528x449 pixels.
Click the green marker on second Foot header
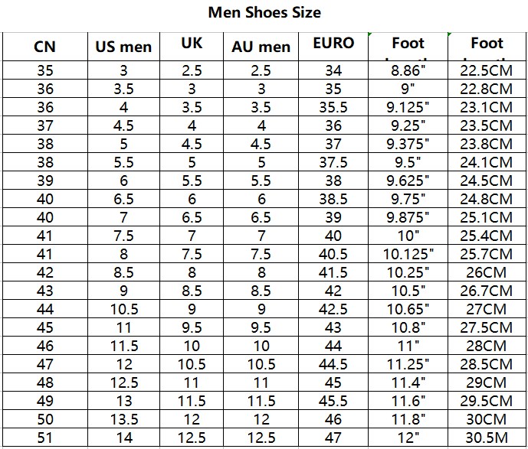pos(450,34)
